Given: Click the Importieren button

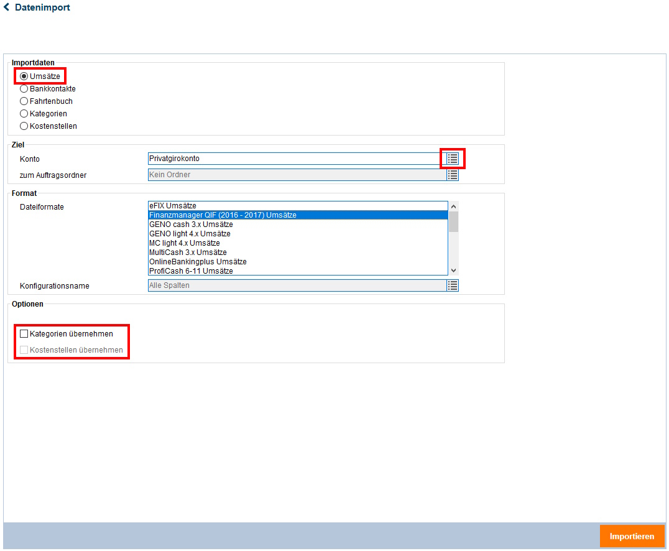Looking at the screenshot, I should coord(632,537).
